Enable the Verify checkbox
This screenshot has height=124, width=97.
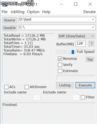(x=60, y=65)
